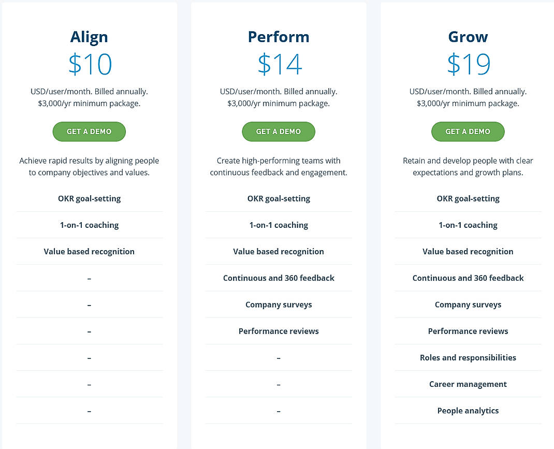Click the $14 price for Perform
Image resolution: width=554 pixels, height=449 pixels.
point(278,64)
